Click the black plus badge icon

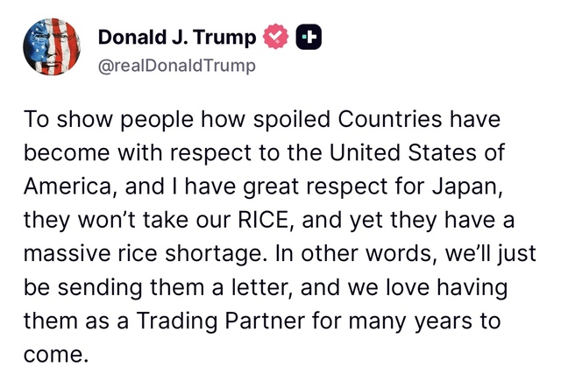coord(309,37)
